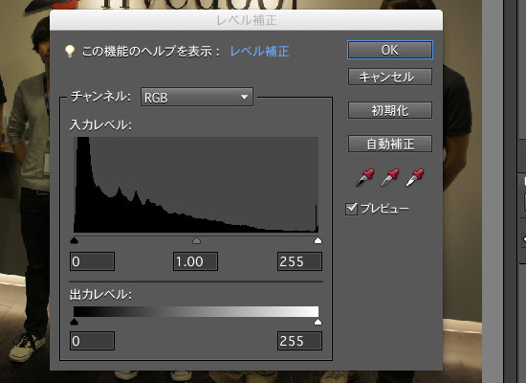Click the input black shadow slider handle
526x383 pixels.
point(75,240)
